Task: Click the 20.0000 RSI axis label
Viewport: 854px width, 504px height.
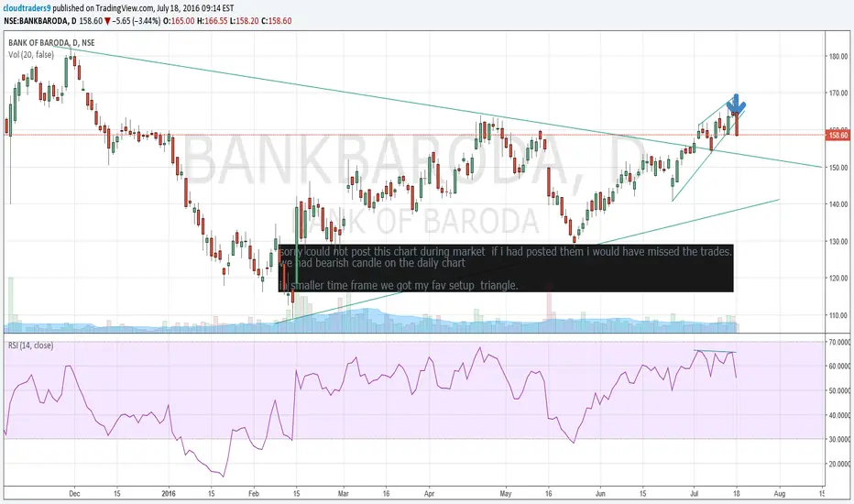Action: pos(839,464)
